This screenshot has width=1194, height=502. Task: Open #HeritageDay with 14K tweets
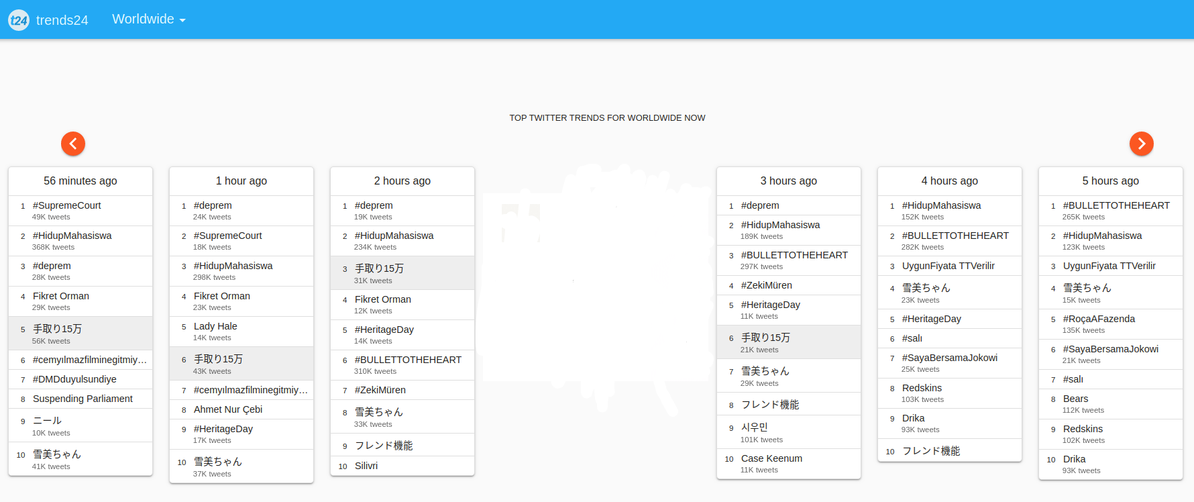point(384,330)
